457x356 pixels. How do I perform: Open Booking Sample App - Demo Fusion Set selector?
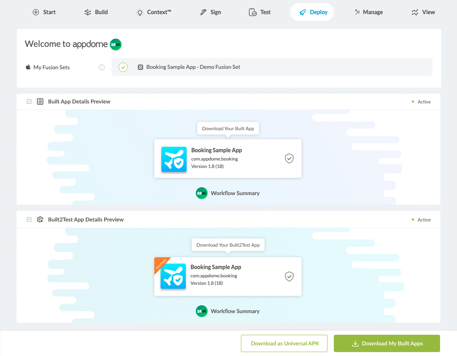pyautogui.click(x=272, y=67)
